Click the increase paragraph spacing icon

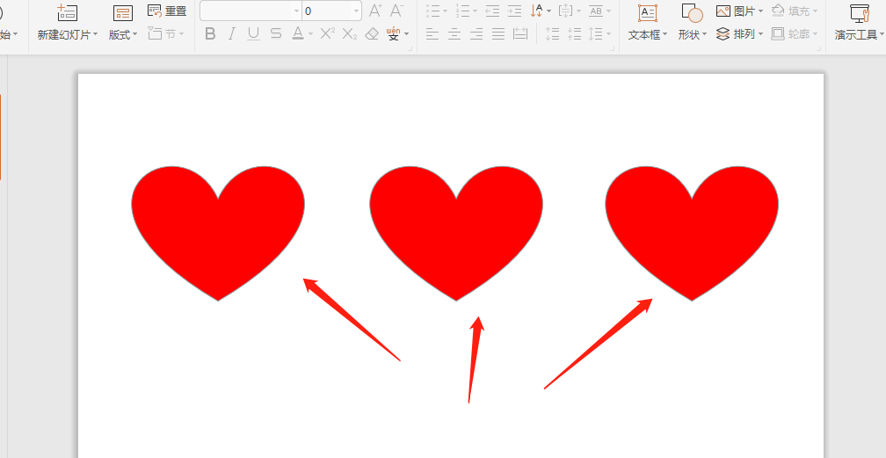point(552,34)
